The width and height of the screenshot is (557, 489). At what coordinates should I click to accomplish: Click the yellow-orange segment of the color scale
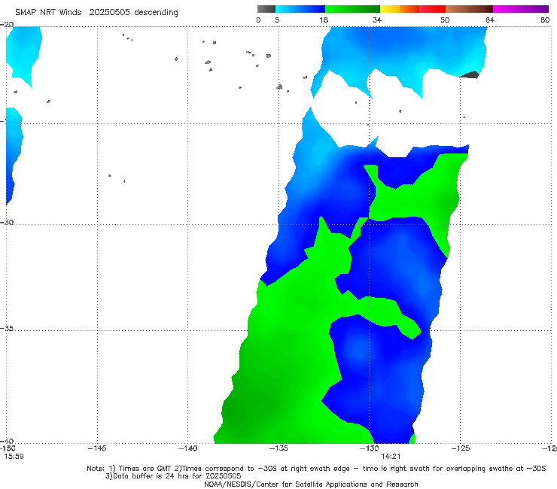pyautogui.click(x=400, y=9)
